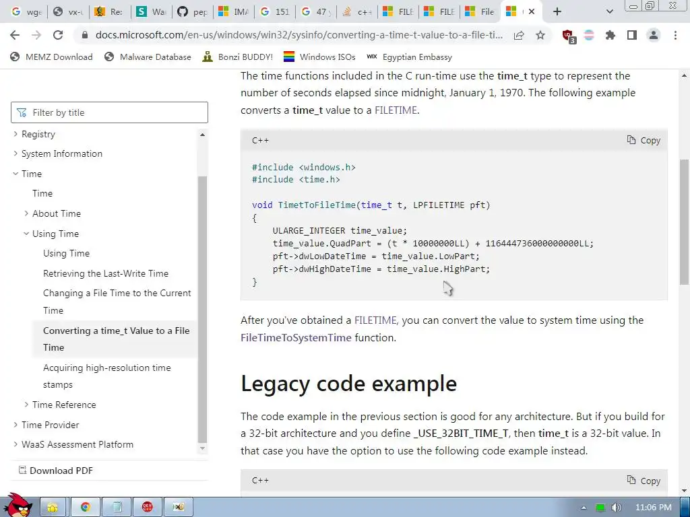
Task: Open the Dev-C++ taskbar icon
Action: 148,508
